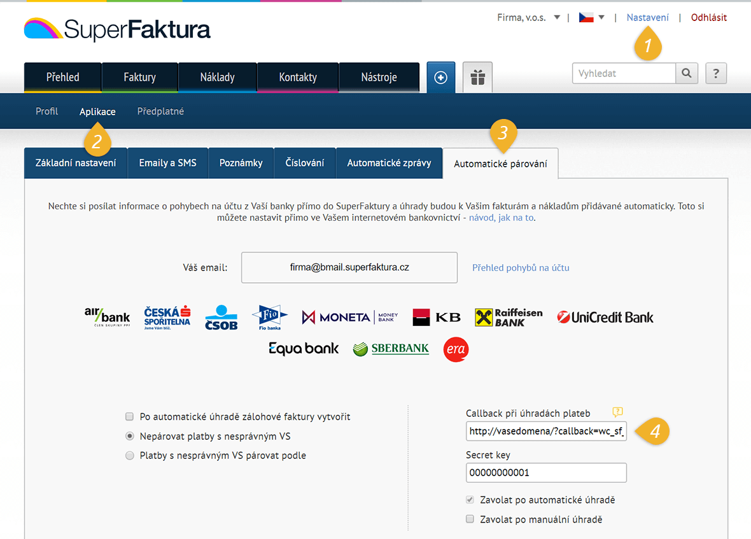Screen dimensions: 751x539
Task: Click the UniCredit Bank logo
Action: tap(605, 318)
